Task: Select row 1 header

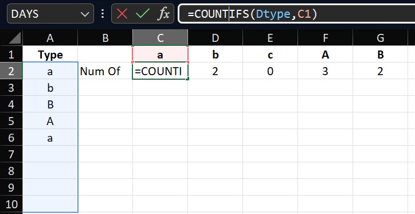Action: coord(11,55)
